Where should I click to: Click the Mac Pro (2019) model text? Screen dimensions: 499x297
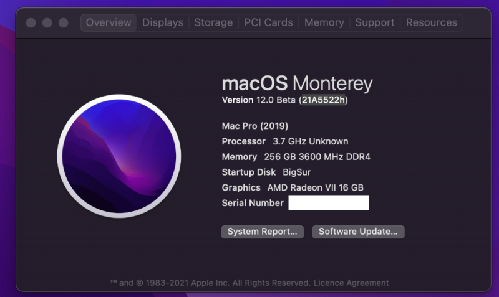point(255,126)
